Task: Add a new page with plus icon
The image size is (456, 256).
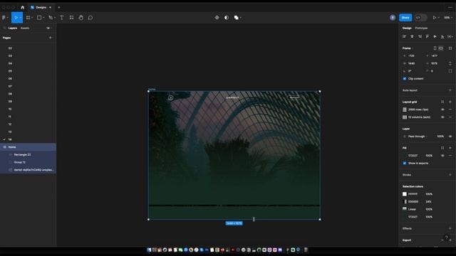Action: (51, 38)
